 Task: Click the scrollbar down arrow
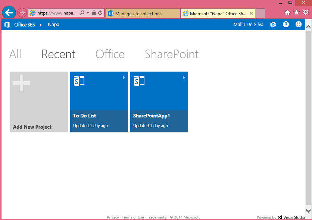[x=308, y=211]
